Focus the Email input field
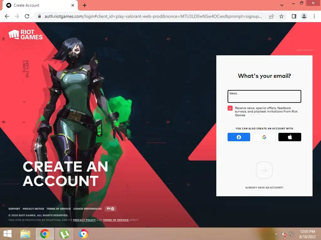321x240 pixels. coord(264,96)
